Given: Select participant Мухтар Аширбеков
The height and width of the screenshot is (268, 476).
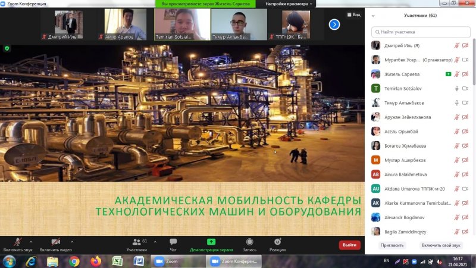Looking at the screenshot, I should pos(420,160).
